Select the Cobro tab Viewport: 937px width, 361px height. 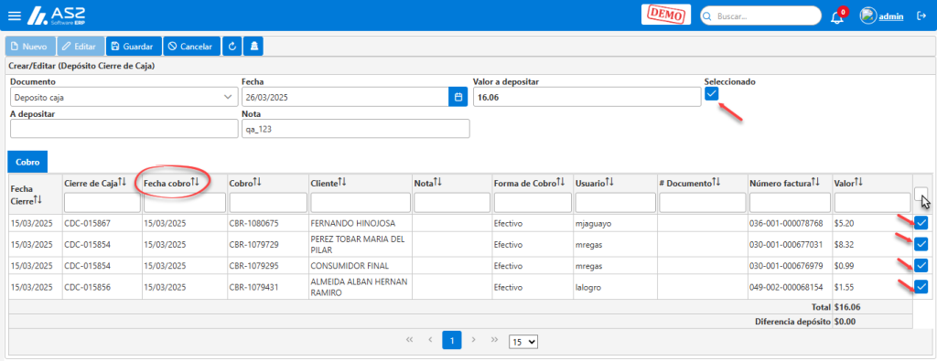click(27, 162)
